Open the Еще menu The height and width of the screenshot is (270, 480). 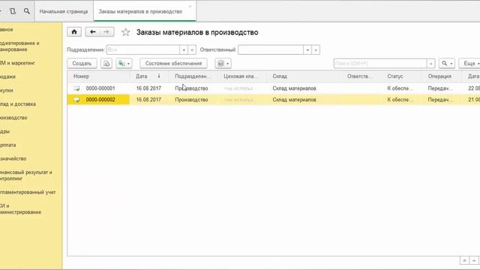click(x=469, y=63)
